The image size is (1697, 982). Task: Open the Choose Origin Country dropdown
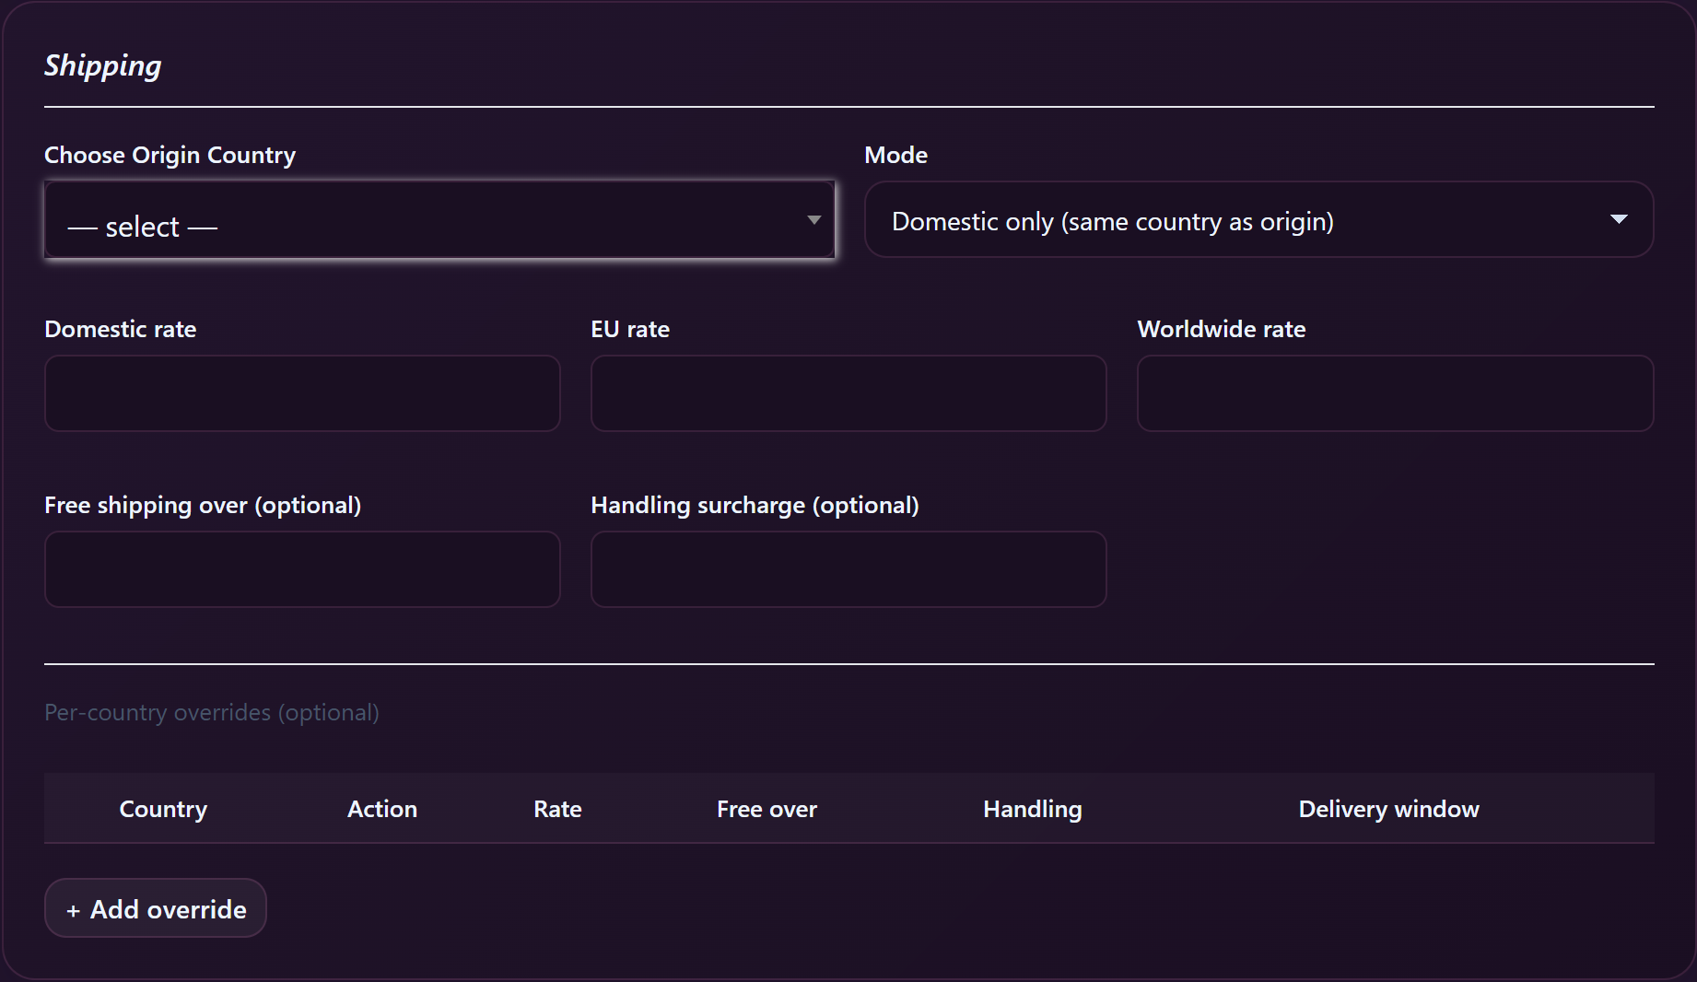(x=439, y=220)
